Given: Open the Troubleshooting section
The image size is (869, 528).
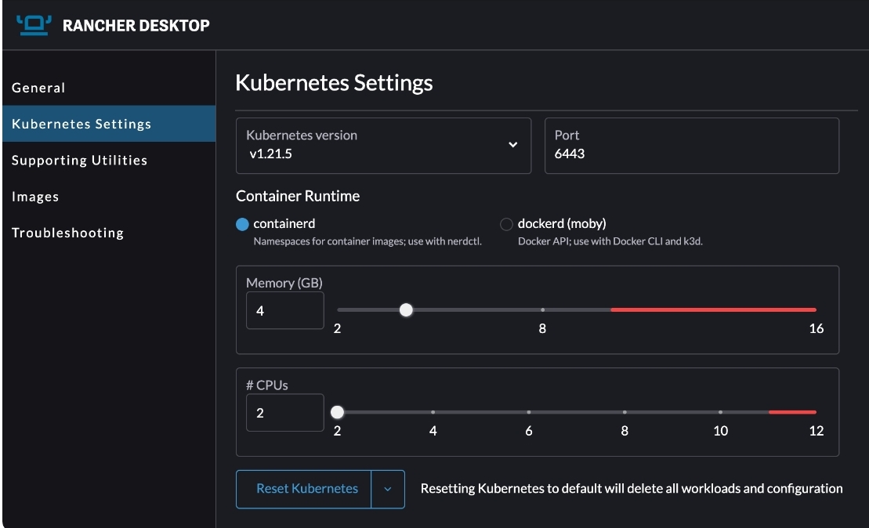Looking at the screenshot, I should coord(67,233).
